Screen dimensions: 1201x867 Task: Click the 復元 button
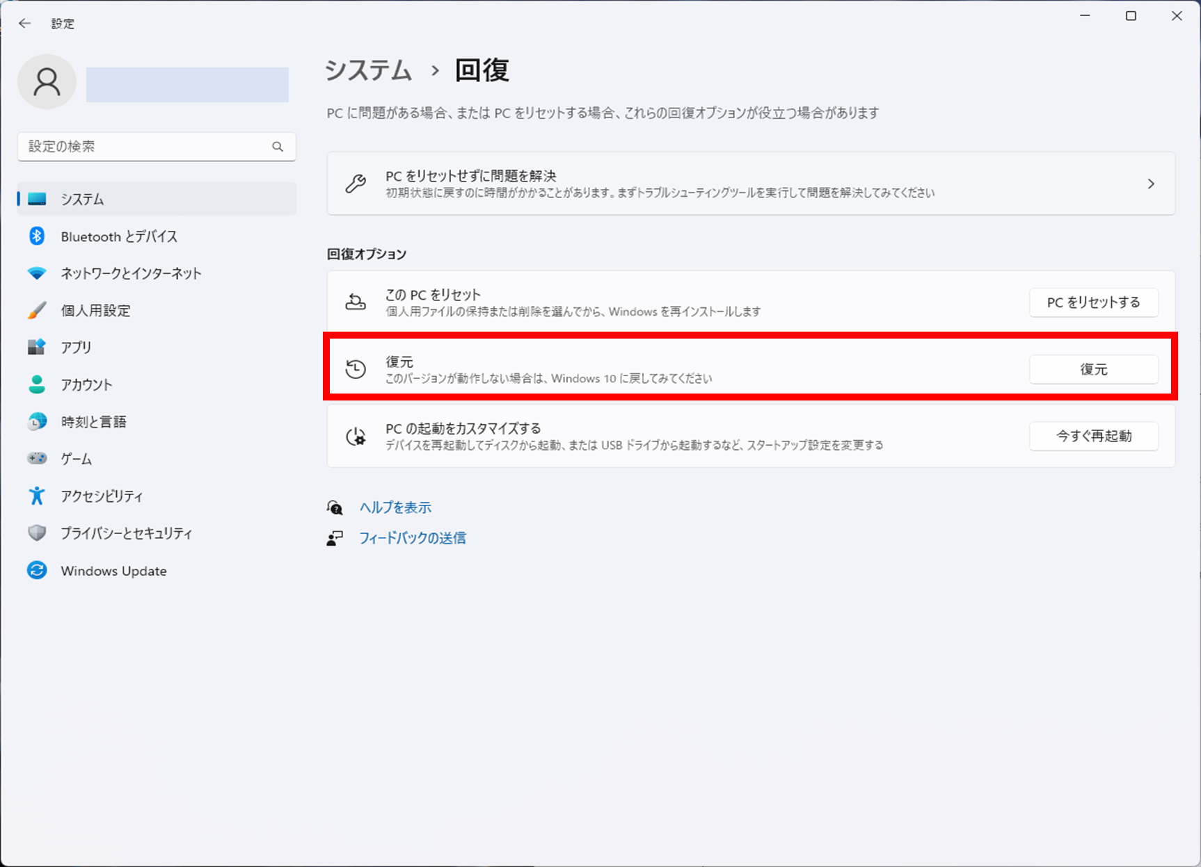point(1094,369)
